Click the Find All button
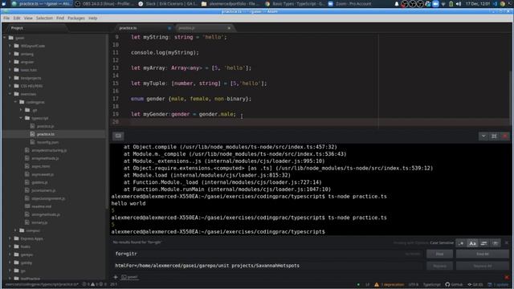514x289 pixels. 482,254
